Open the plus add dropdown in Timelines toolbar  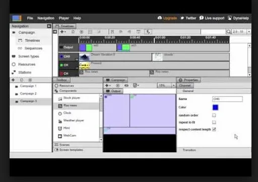tap(63, 32)
